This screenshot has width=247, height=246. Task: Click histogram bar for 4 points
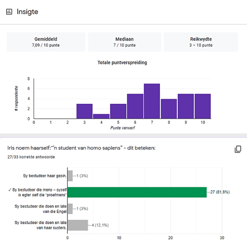click(x=101, y=116)
